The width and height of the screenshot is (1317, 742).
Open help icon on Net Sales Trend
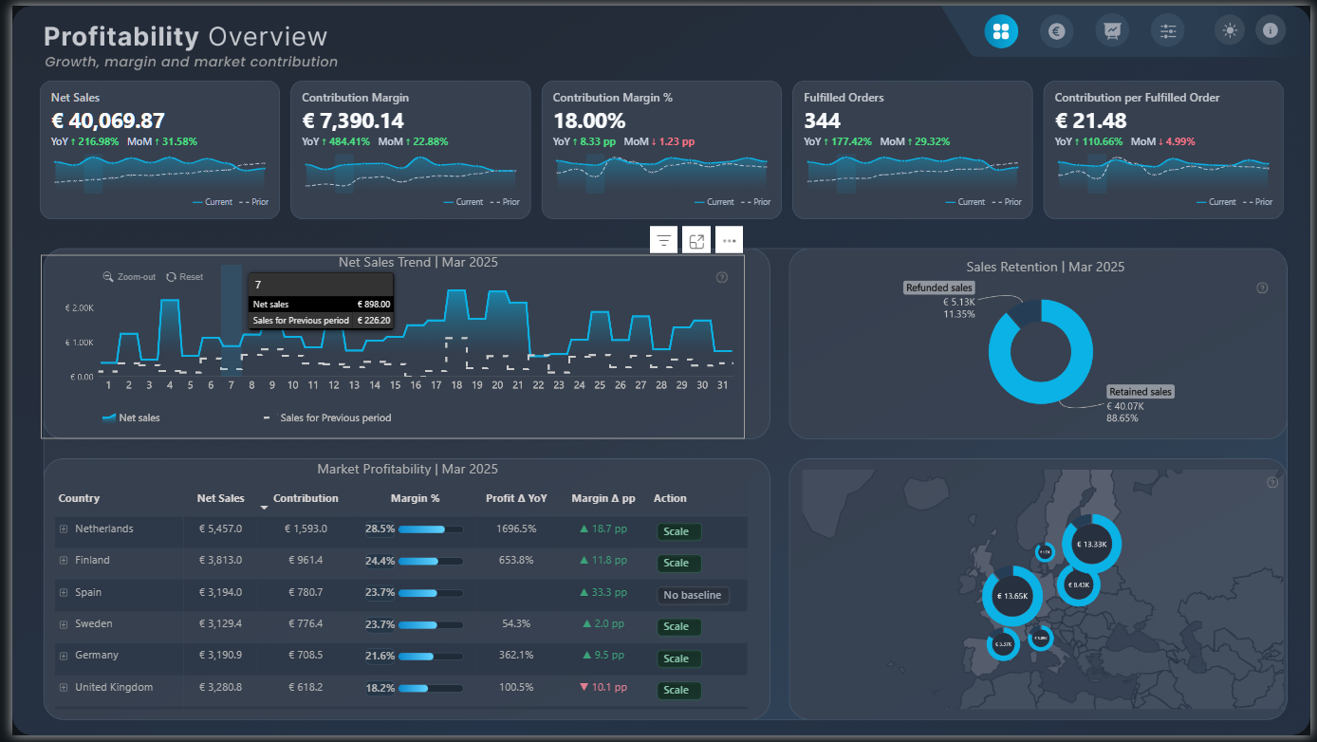point(722,277)
